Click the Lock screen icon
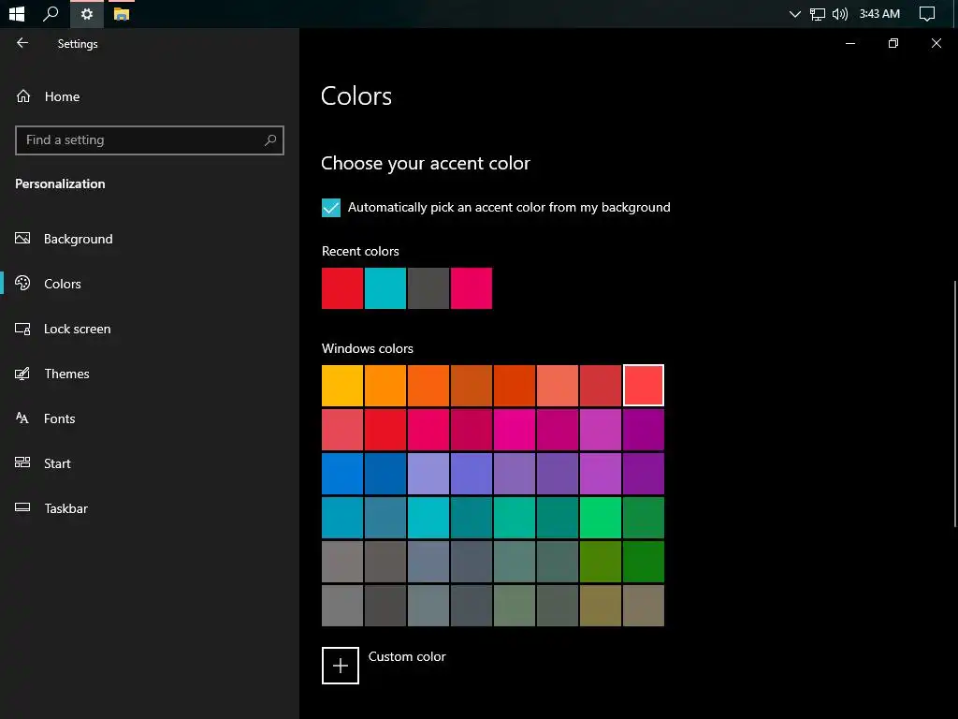The width and height of the screenshot is (958, 719). click(22, 329)
